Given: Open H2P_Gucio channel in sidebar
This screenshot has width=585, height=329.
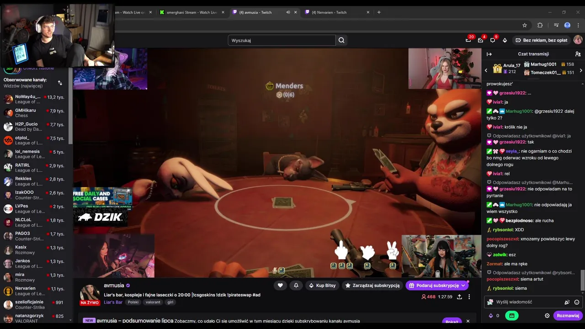Looking at the screenshot, I should coord(34,127).
